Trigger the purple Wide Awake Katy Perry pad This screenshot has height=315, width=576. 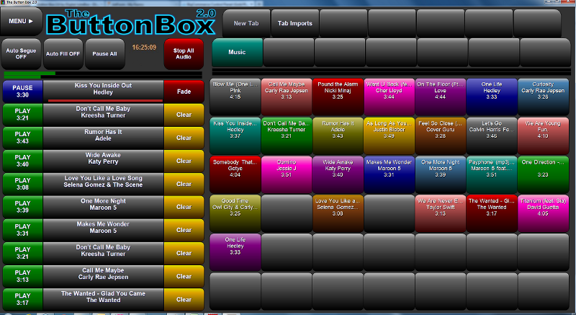click(x=338, y=174)
